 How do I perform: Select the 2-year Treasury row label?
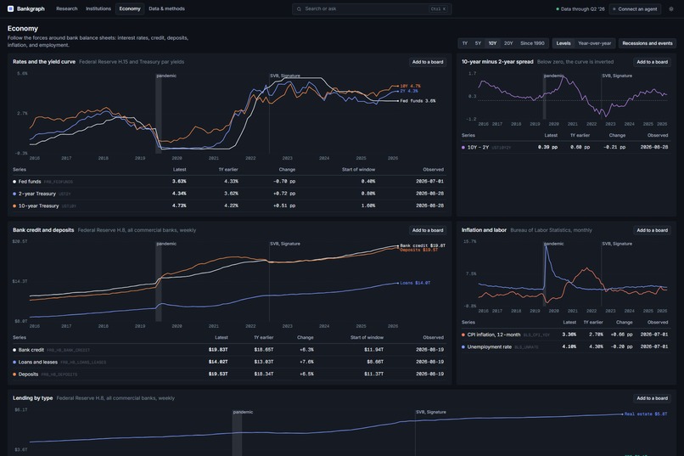click(37, 194)
